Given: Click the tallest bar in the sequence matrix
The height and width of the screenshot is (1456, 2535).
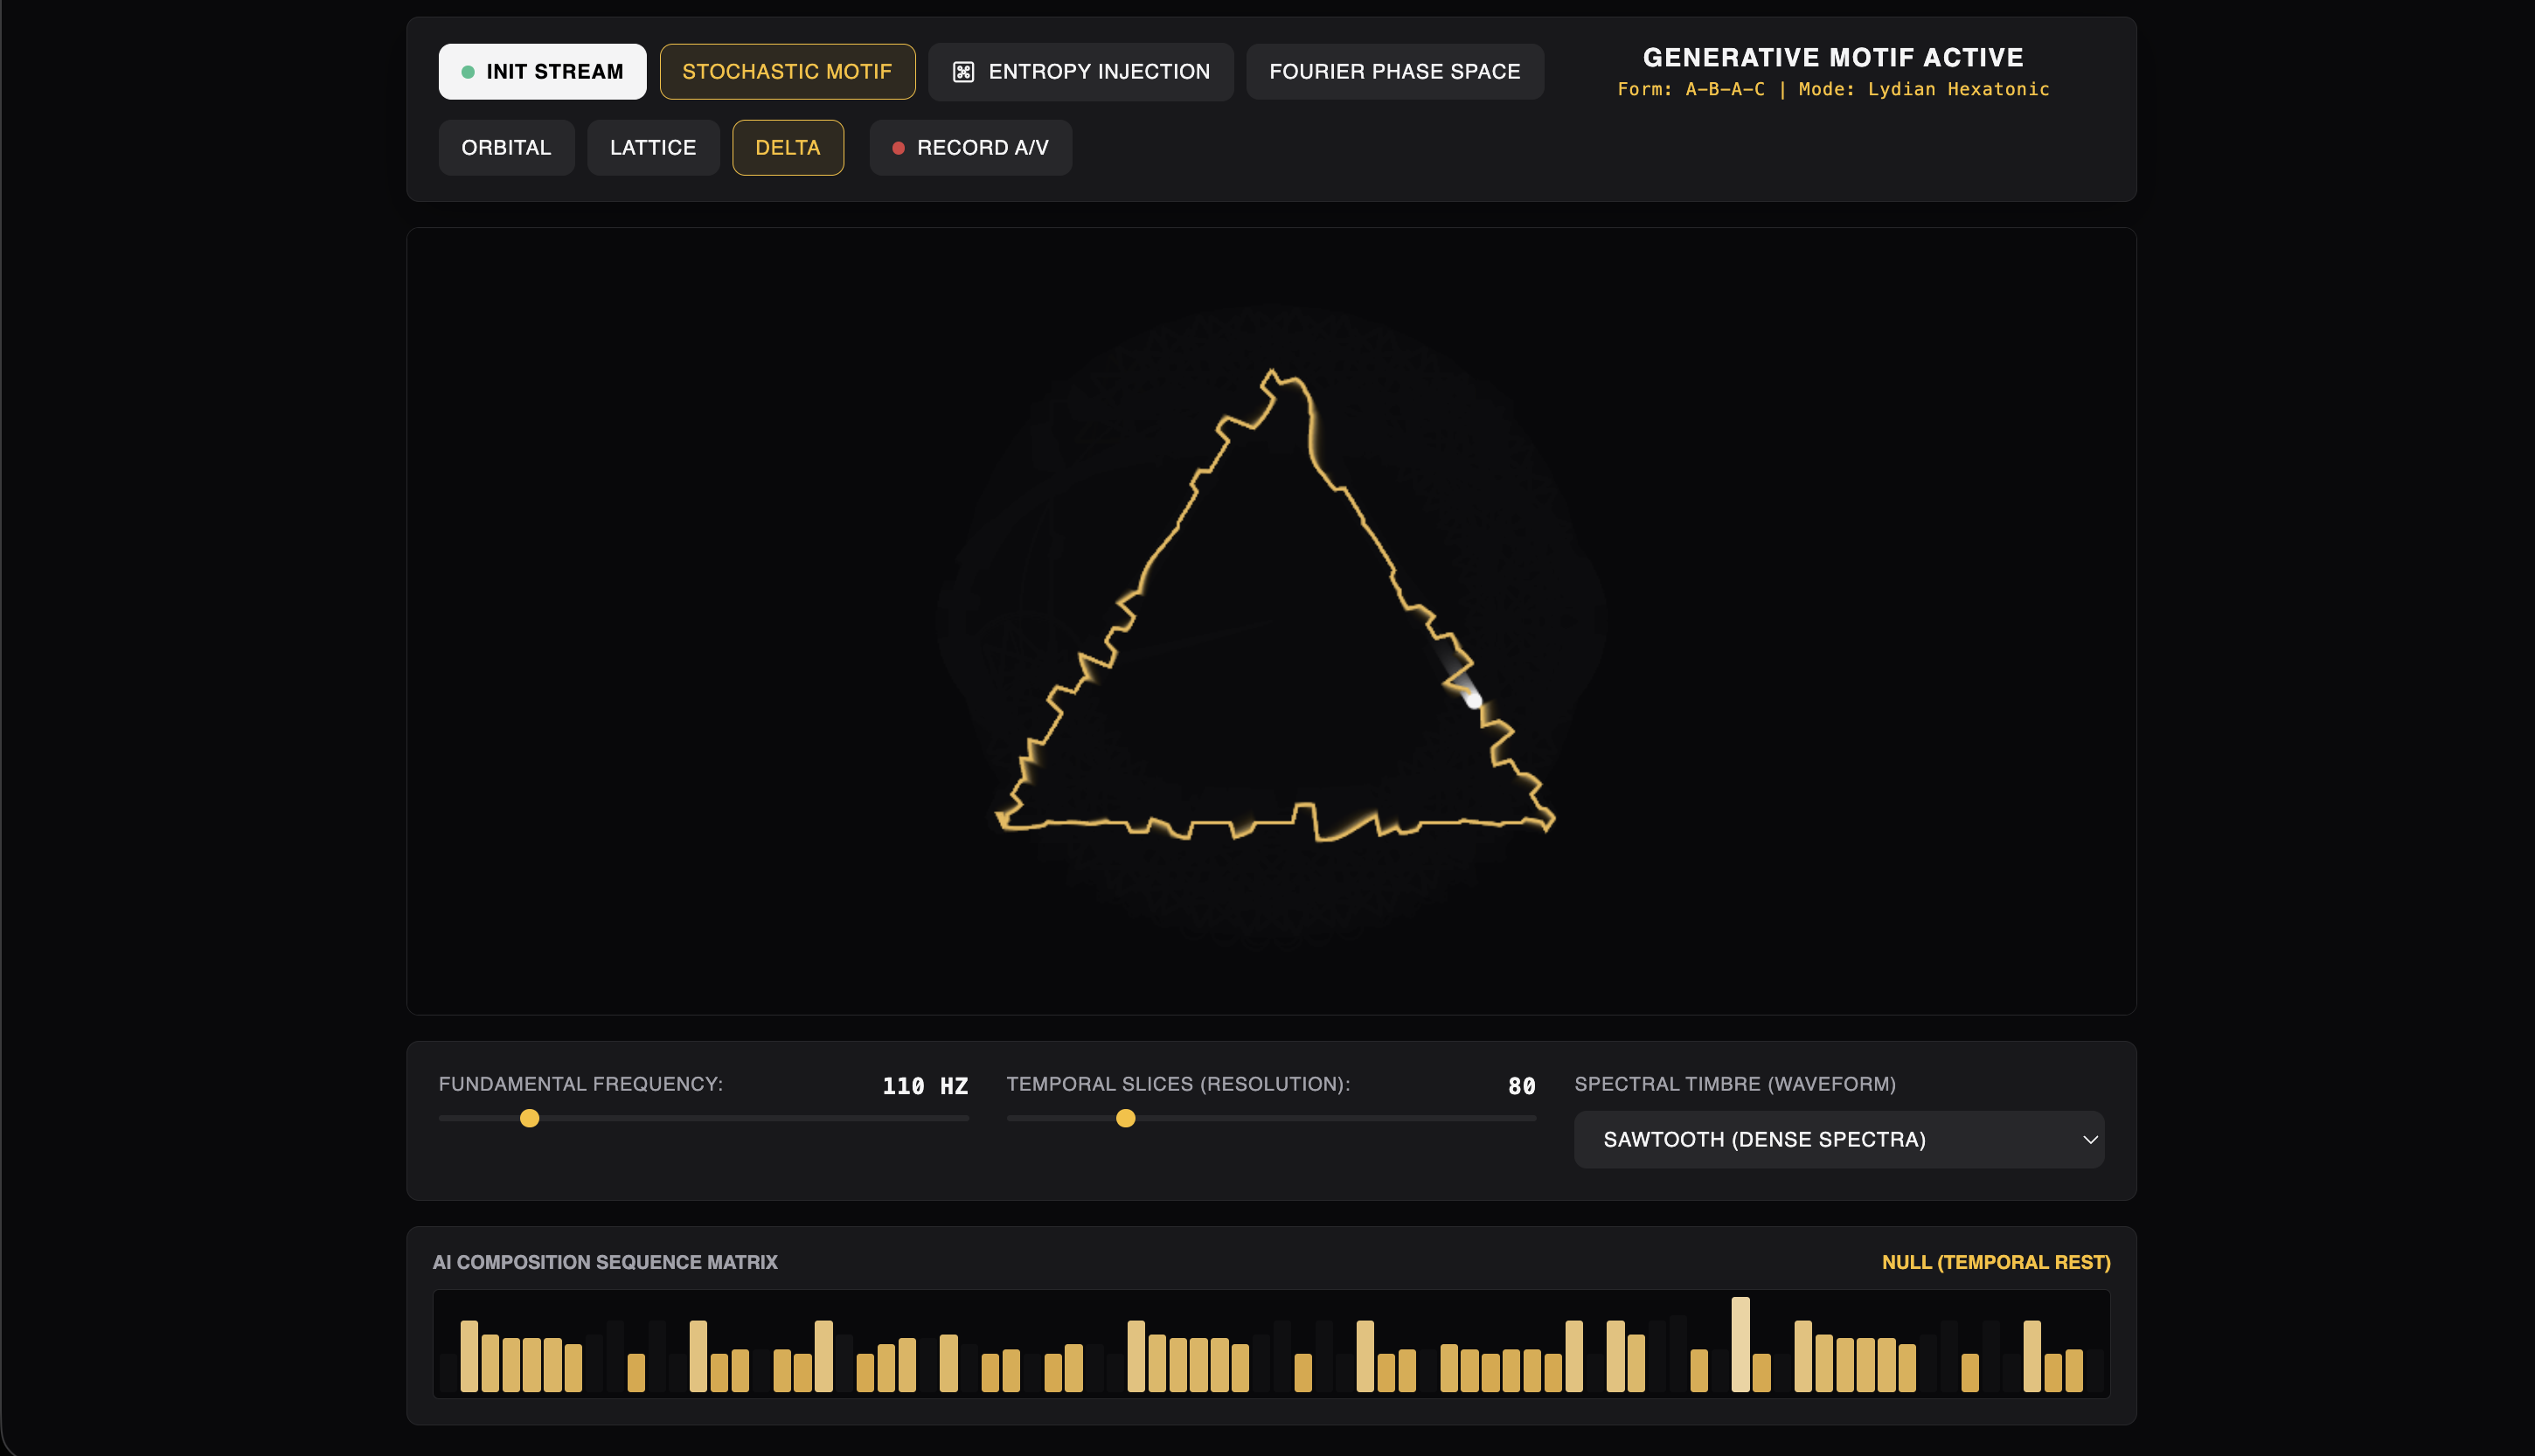Looking at the screenshot, I should click(1740, 1344).
